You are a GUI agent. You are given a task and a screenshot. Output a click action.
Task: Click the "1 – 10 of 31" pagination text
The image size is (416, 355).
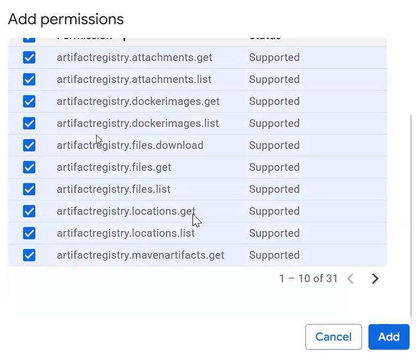point(308,279)
